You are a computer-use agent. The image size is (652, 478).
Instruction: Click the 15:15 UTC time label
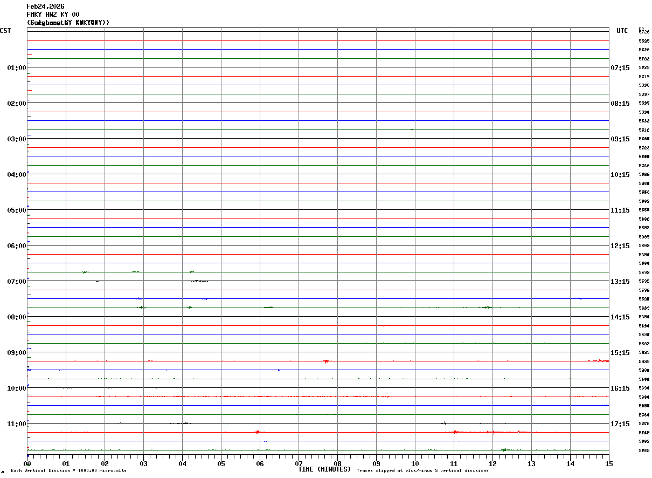pyautogui.click(x=620, y=352)
